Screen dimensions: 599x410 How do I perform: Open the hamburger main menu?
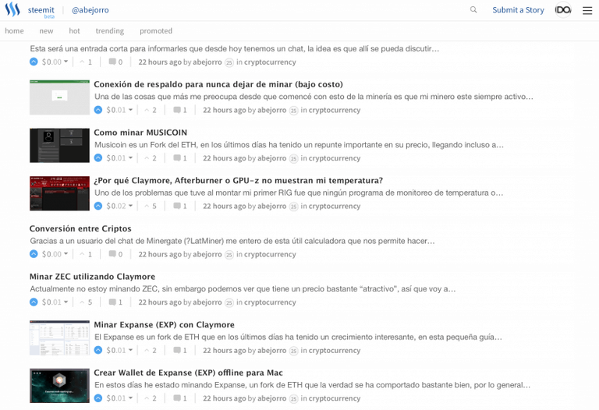(587, 10)
